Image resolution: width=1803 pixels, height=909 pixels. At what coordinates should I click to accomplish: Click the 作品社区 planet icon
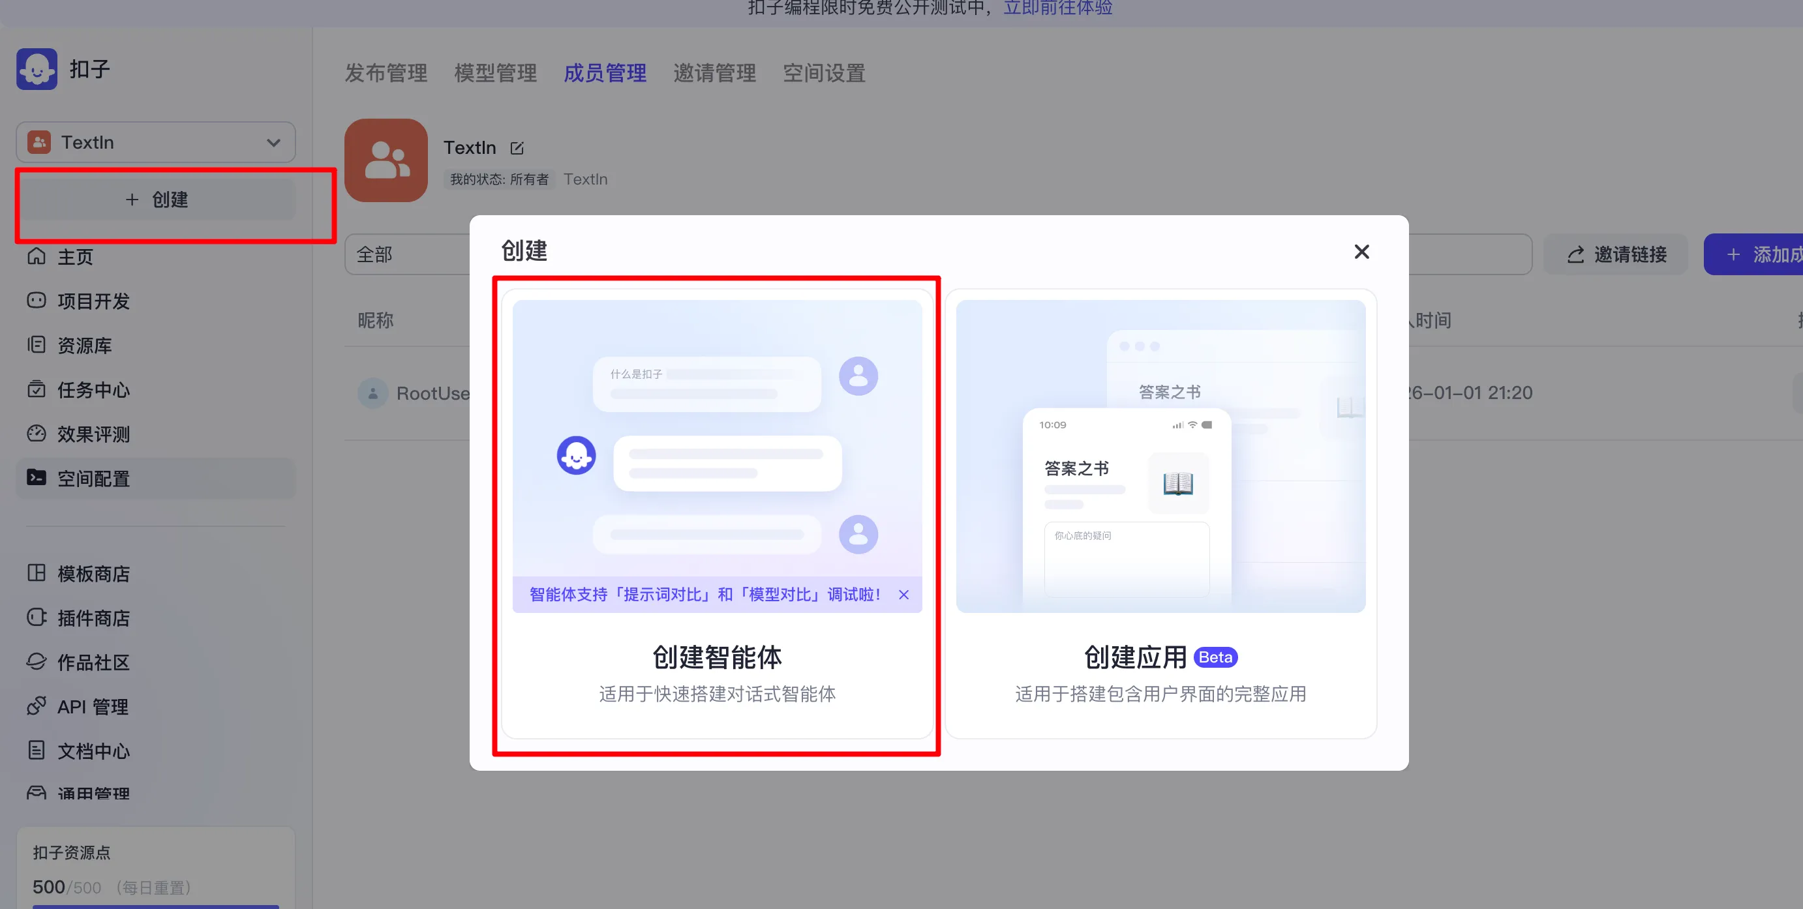coord(37,661)
